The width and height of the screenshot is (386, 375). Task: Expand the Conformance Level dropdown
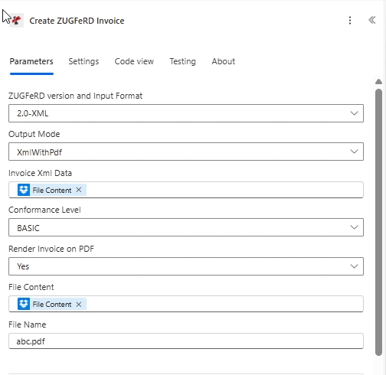tap(186, 227)
